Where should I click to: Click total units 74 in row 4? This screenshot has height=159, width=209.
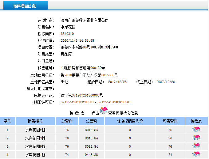67,155
